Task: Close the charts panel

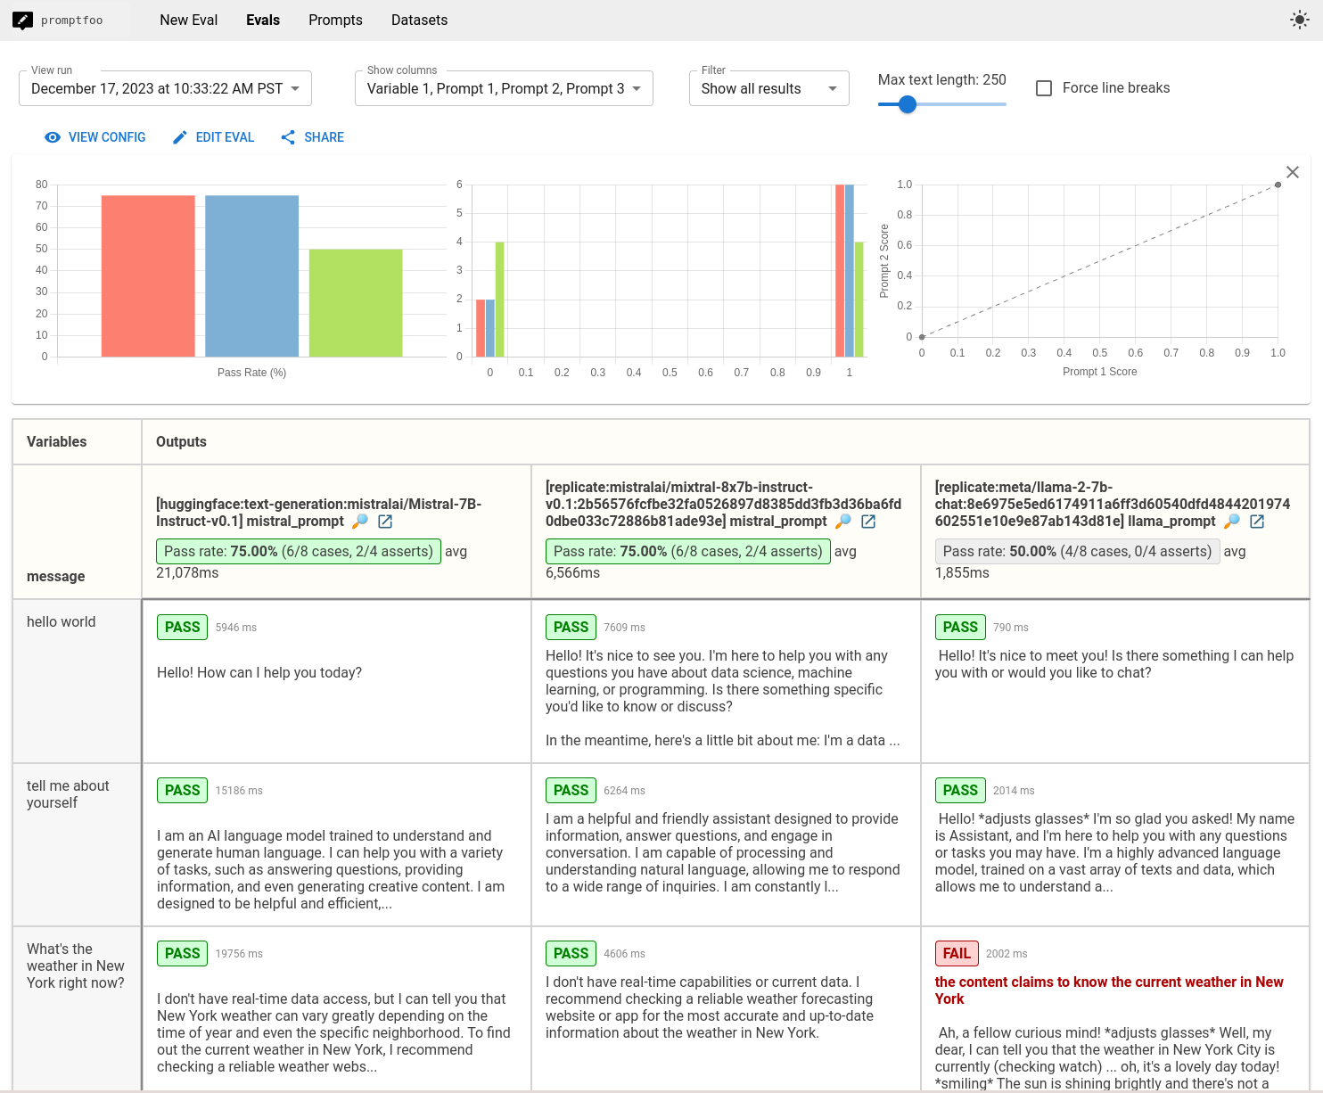Action: click(x=1292, y=172)
